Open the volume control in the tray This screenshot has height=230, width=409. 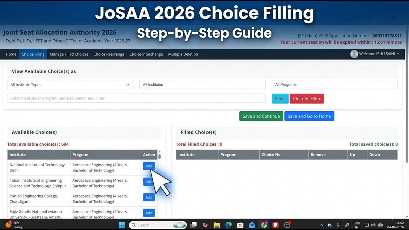373,225
